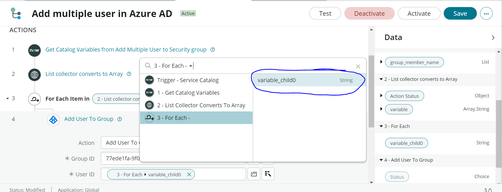Collapse 3 - For Each section in Data
This screenshot has height=192, width=502.
(381, 126)
